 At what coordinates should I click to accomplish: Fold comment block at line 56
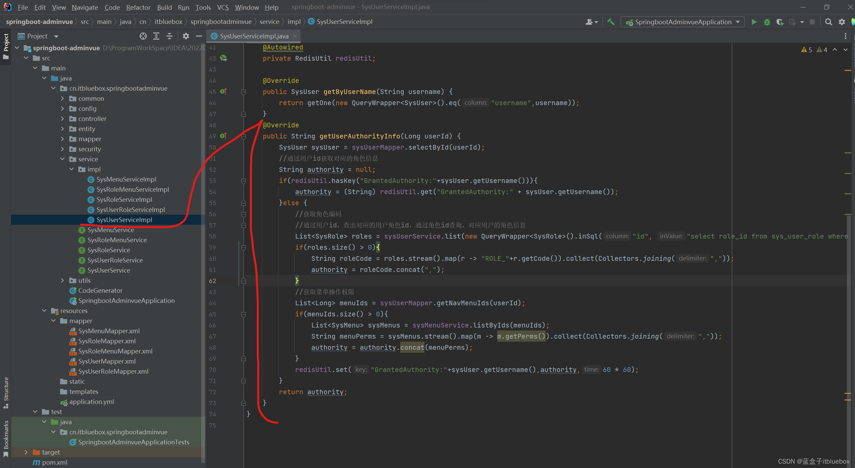coord(244,214)
